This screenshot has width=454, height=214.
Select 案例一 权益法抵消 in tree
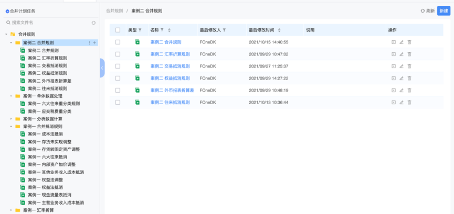point(46,187)
